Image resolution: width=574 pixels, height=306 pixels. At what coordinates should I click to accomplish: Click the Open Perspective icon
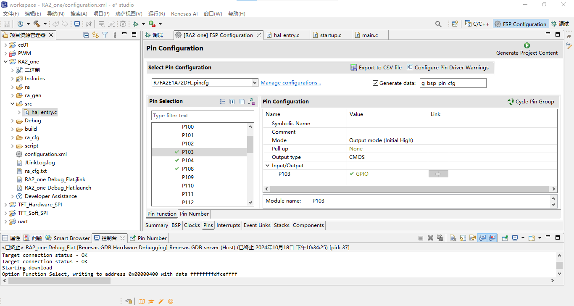tap(455, 24)
